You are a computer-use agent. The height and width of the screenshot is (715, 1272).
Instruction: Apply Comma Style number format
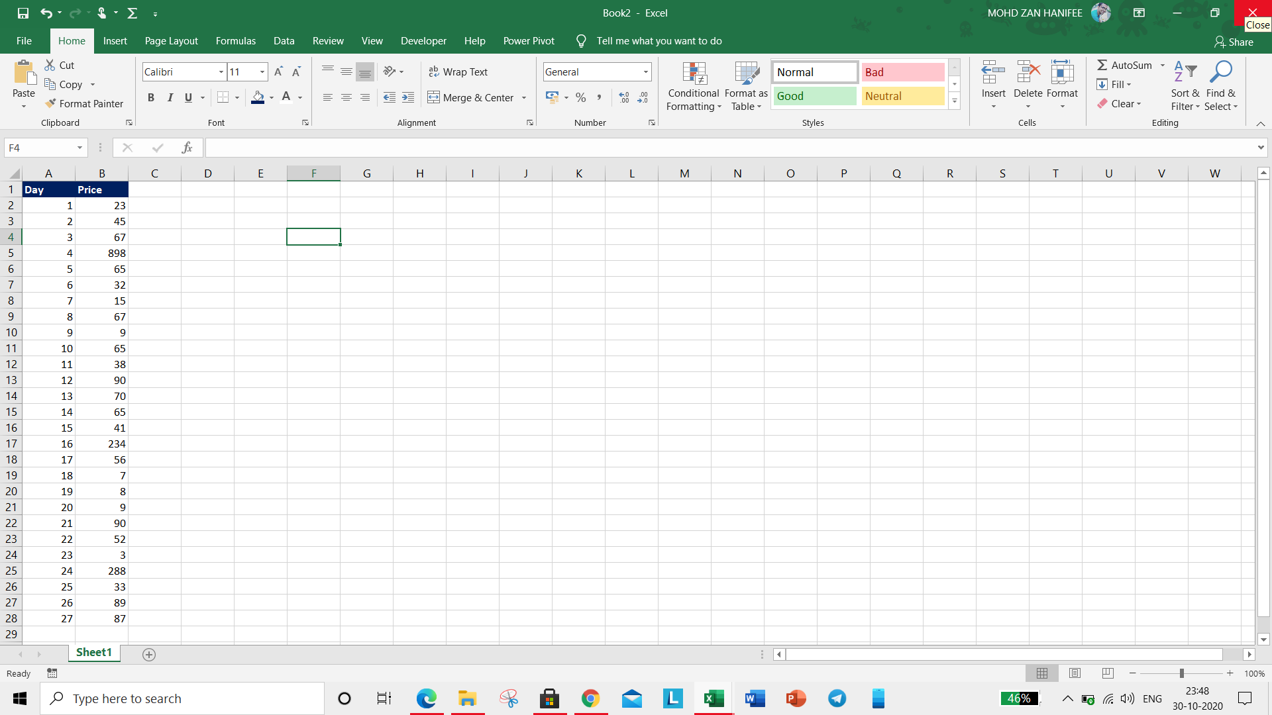pos(599,97)
